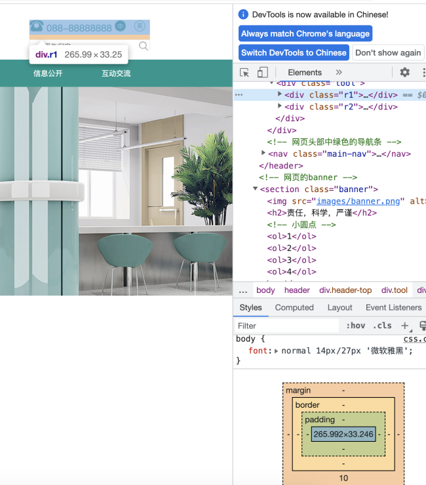
Task: Select body in the breadcrumb bar
Action: coord(265,290)
